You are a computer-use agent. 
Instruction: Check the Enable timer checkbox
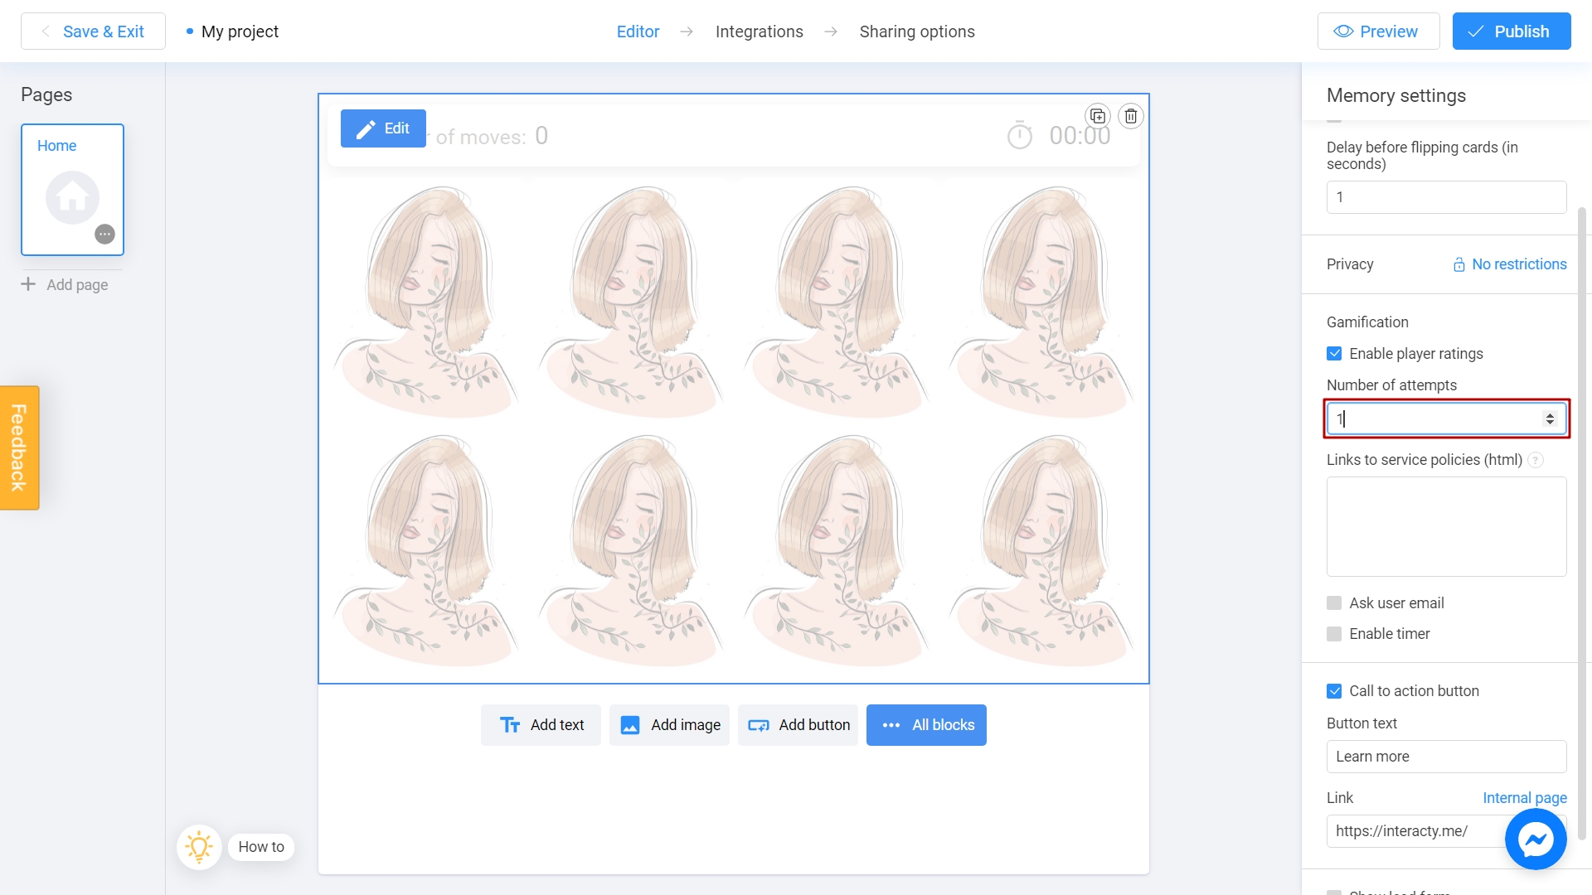click(1334, 634)
